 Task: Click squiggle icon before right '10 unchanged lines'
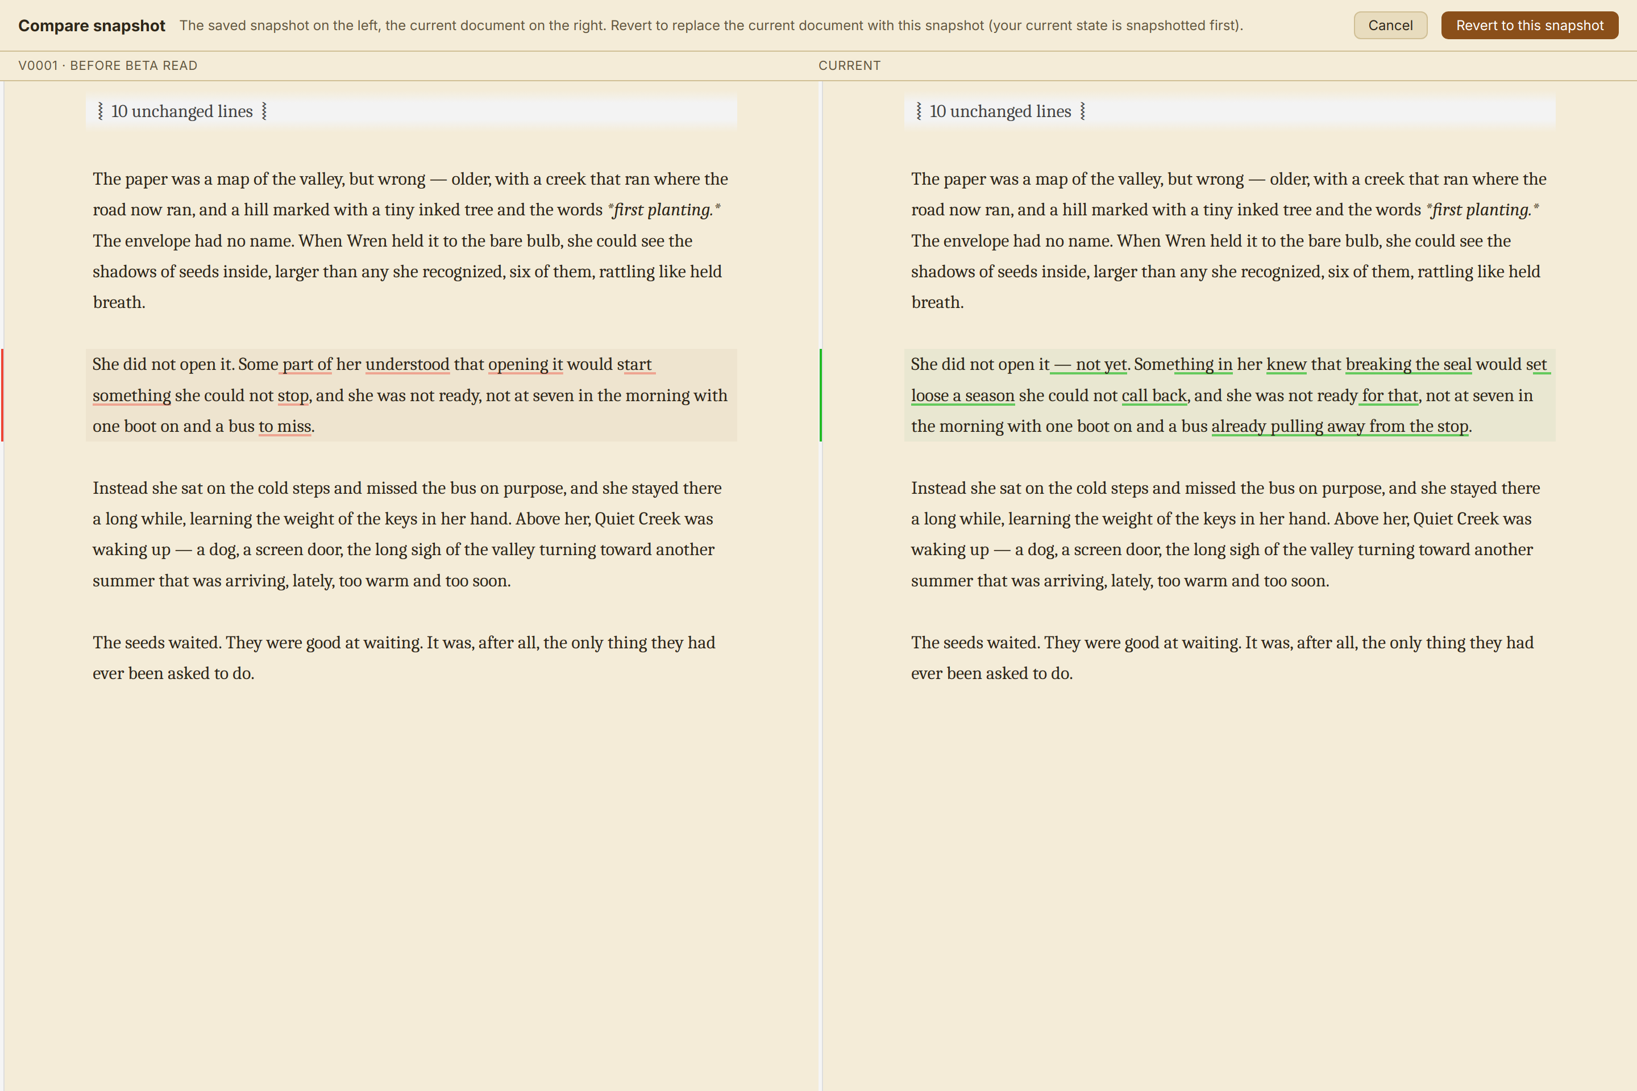tap(919, 111)
